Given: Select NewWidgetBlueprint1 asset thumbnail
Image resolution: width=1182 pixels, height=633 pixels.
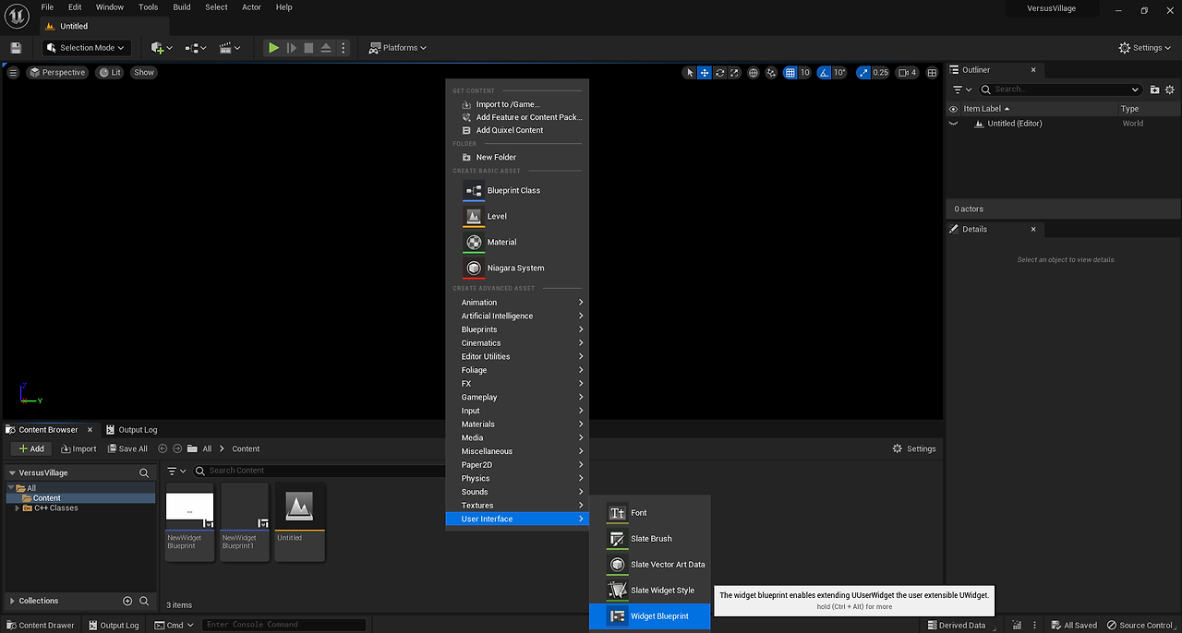Looking at the screenshot, I should [x=245, y=521].
